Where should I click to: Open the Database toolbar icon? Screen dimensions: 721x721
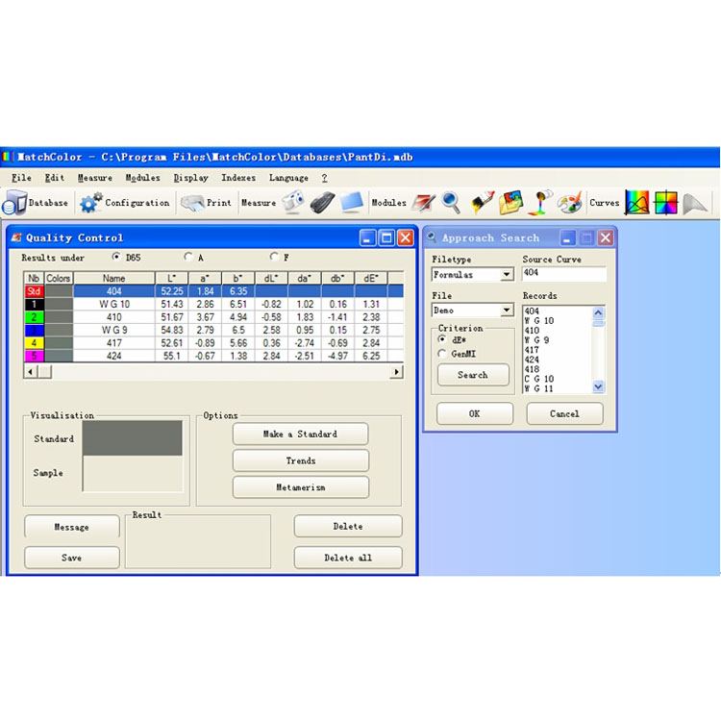tap(15, 203)
